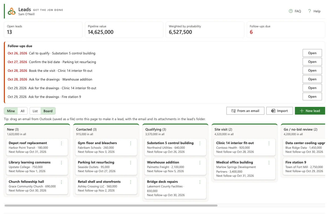Select the Bridge deck repairs card title
Screen dimensions: 329x214
tap(162, 182)
